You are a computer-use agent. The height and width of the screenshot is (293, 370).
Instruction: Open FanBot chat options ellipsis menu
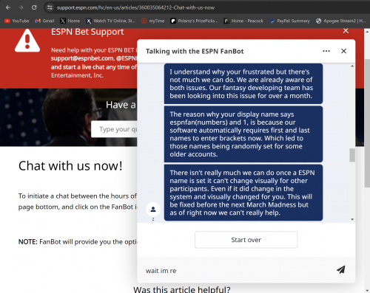pos(326,51)
